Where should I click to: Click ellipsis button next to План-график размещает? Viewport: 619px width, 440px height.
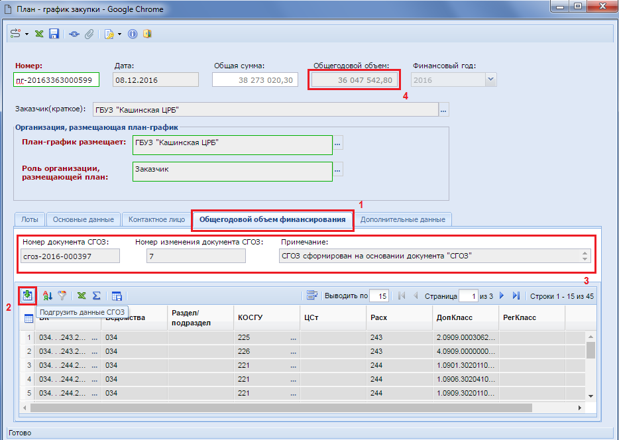[338, 143]
